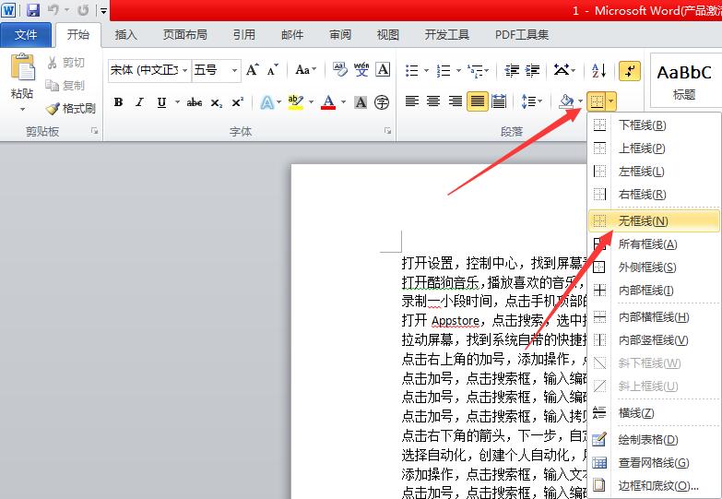This screenshot has height=499, width=722.
Task: Switch to the 审阅 tab
Action: click(x=340, y=35)
